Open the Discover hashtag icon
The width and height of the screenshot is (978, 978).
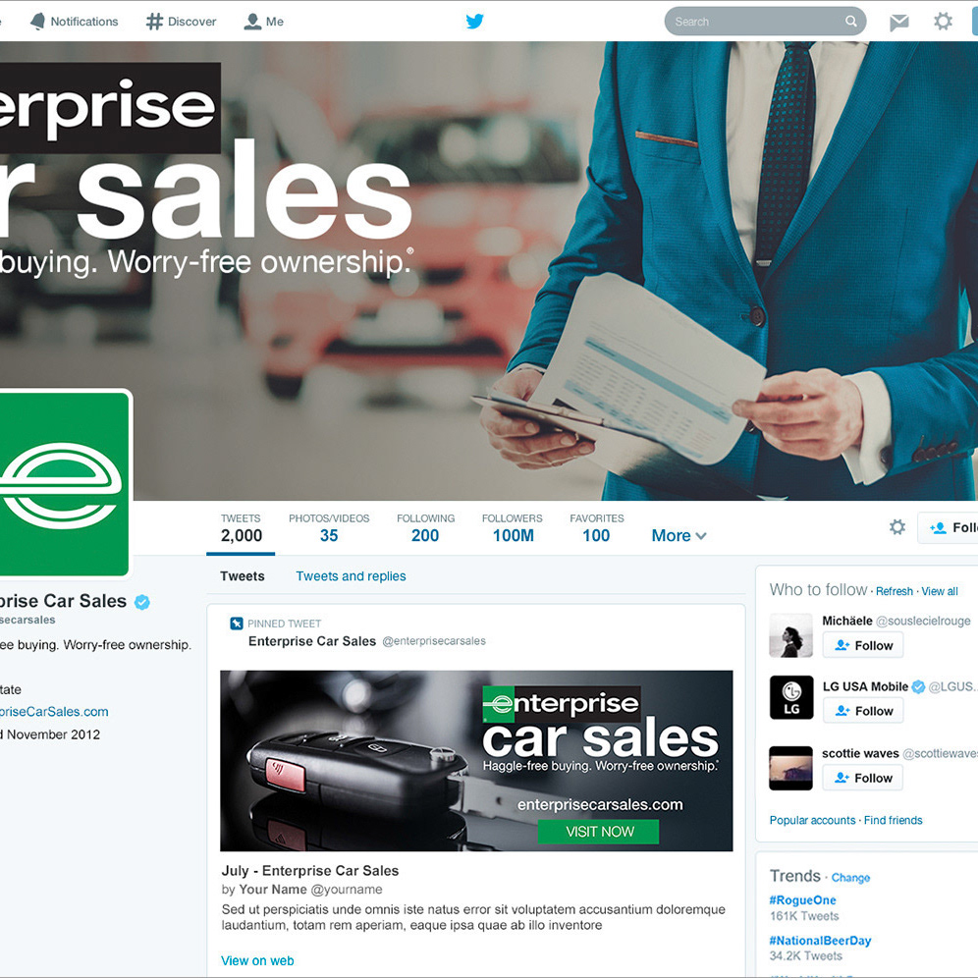(x=154, y=22)
